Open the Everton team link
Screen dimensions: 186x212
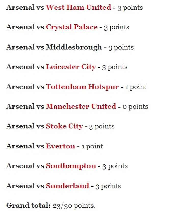(x=60, y=146)
